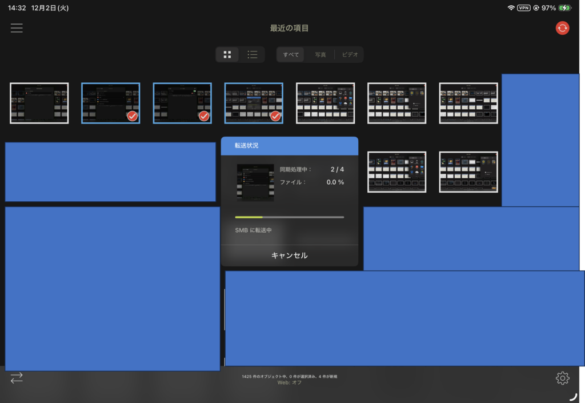The image size is (585, 403).
Task: Switch to the ビデオ filter tab
Action: [351, 54]
